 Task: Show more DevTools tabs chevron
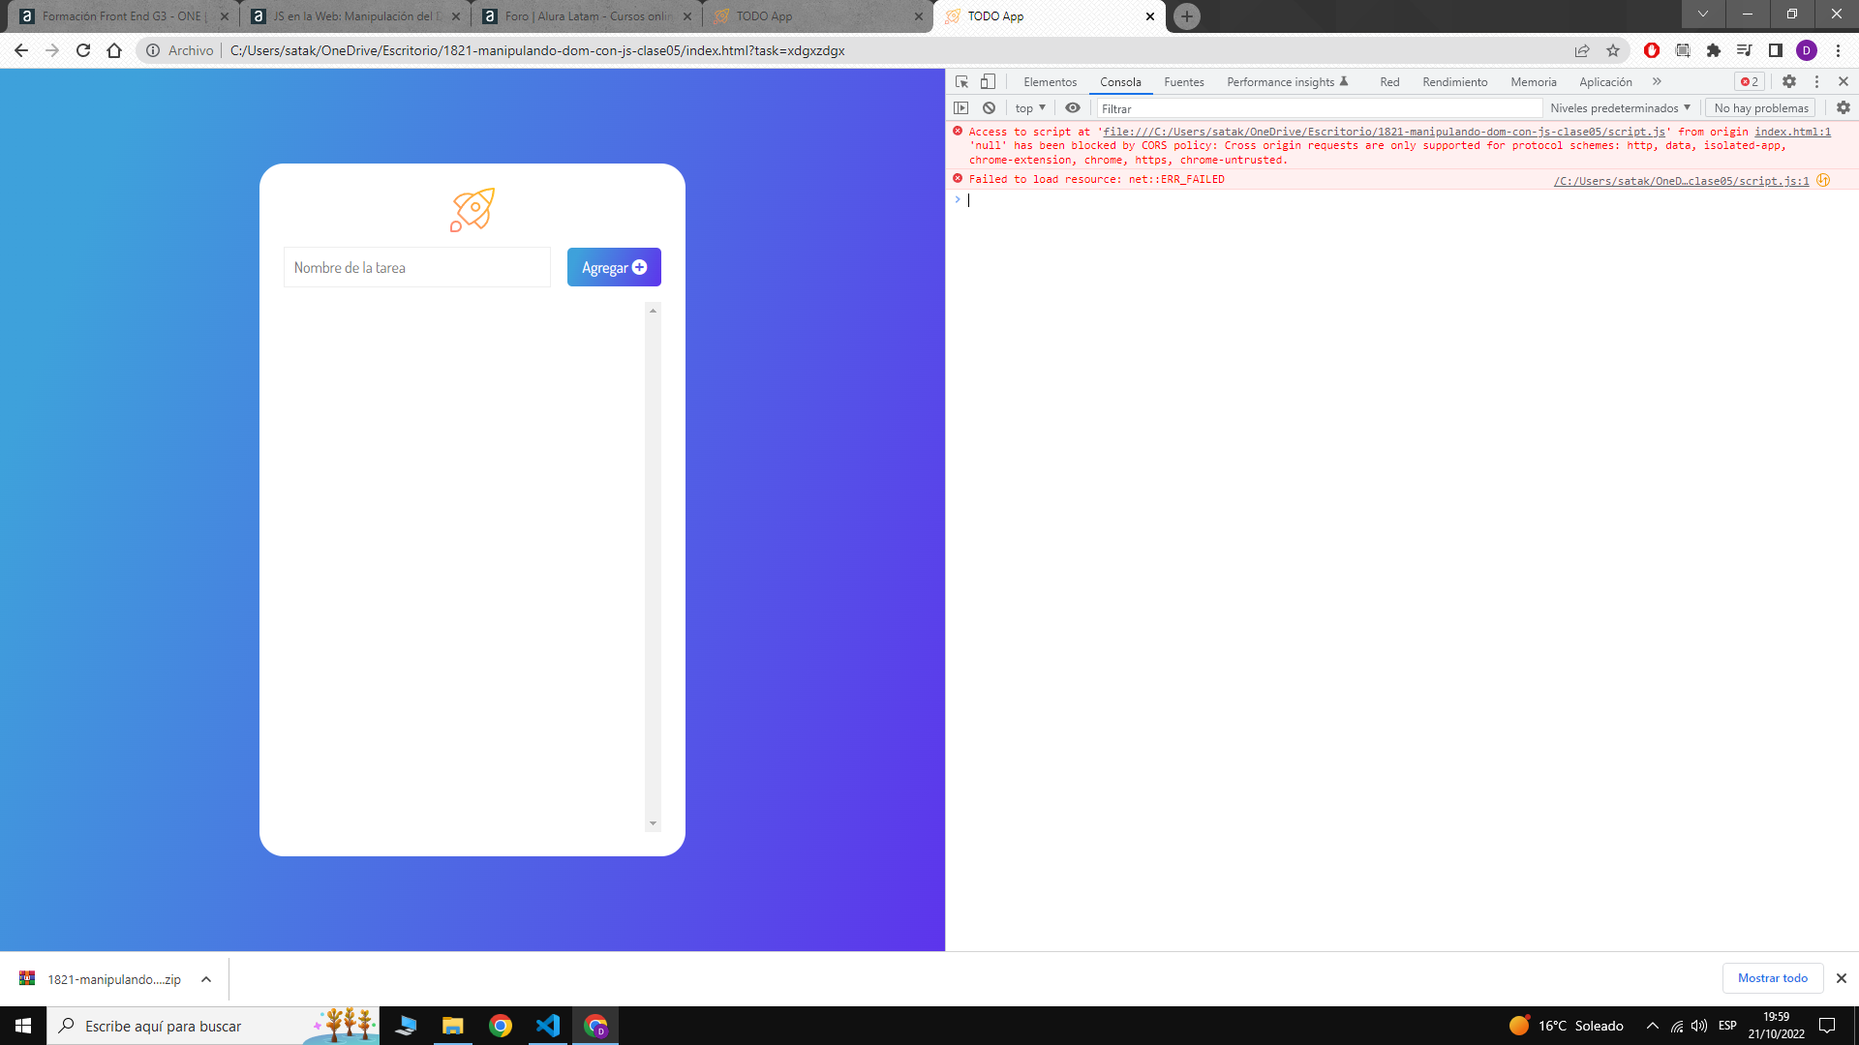pyautogui.click(x=1657, y=82)
